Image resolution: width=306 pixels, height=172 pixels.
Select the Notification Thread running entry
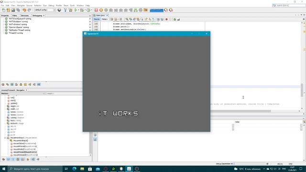[19, 30]
